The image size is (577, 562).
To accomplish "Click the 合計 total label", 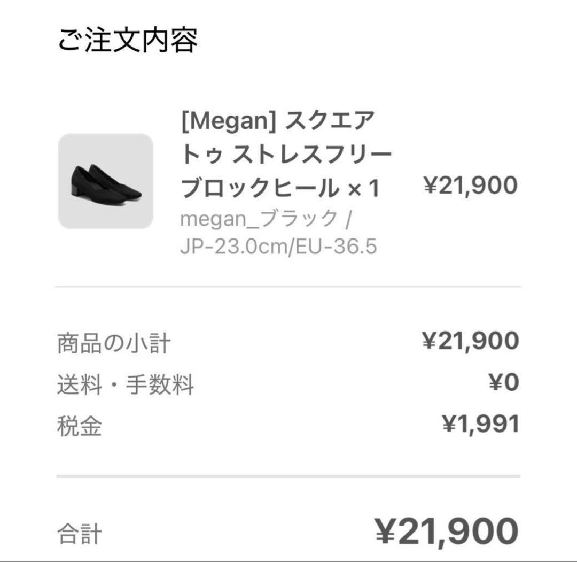I will (x=79, y=533).
